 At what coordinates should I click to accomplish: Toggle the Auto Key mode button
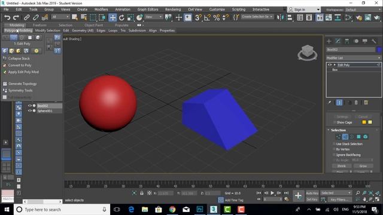tap(312, 193)
